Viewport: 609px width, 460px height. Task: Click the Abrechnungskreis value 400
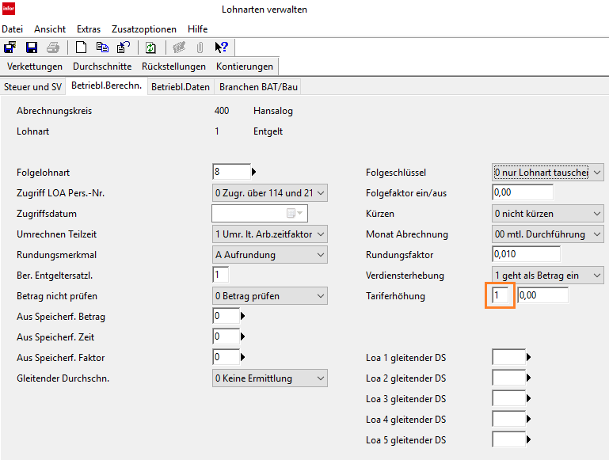(x=222, y=111)
